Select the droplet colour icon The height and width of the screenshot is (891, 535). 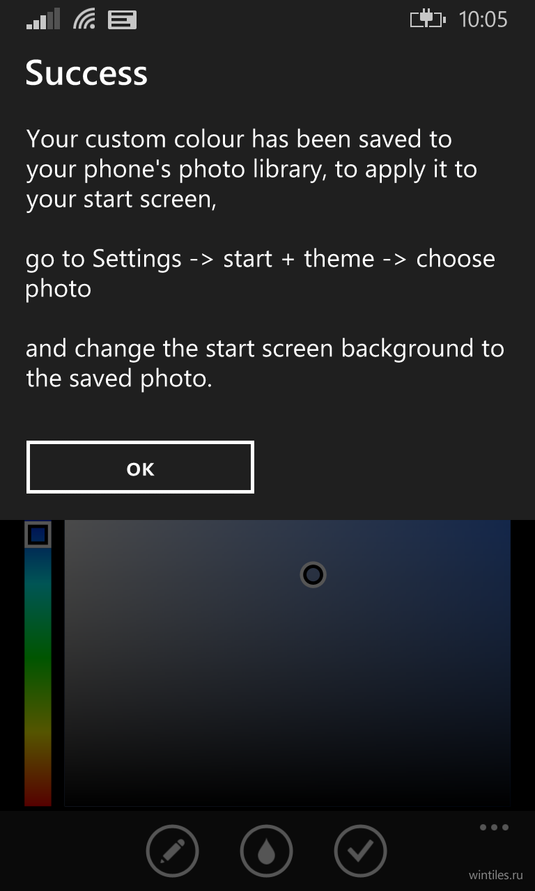coord(266,851)
